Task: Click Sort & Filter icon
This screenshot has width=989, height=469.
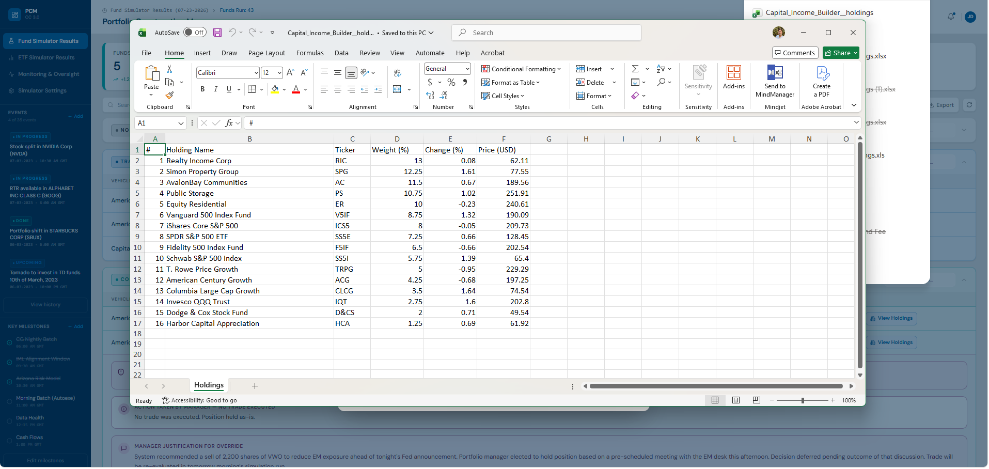Action: (661, 69)
